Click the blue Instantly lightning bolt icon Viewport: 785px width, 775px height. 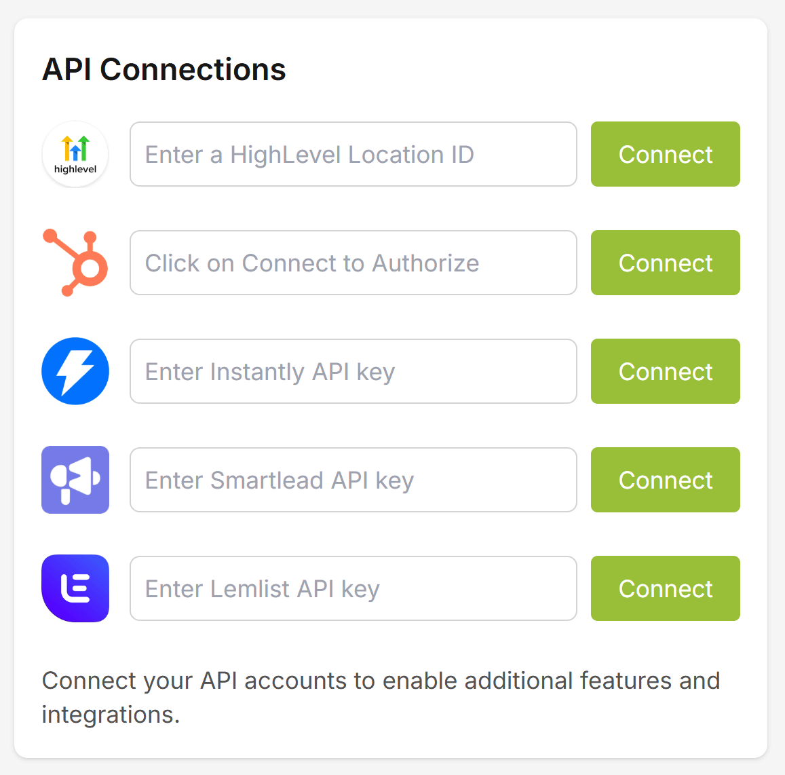pyautogui.click(x=75, y=371)
